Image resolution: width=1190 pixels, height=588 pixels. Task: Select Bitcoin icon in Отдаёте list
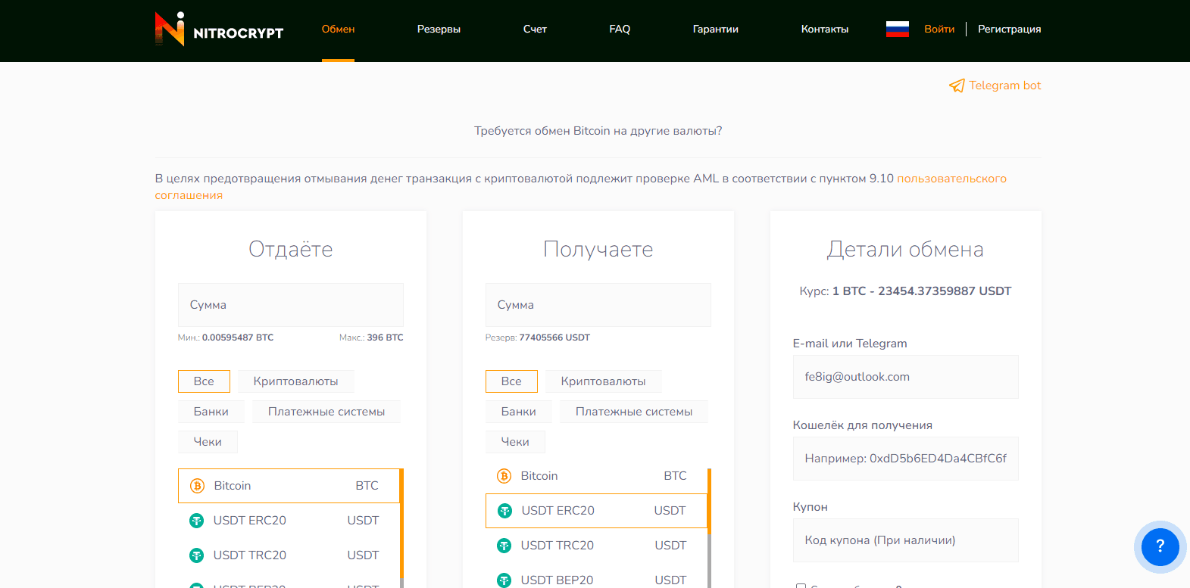[197, 486]
